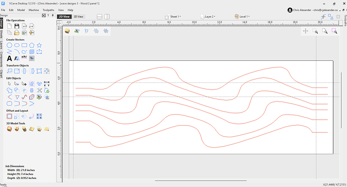Select the Draw Circle tool

click(x=9, y=45)
